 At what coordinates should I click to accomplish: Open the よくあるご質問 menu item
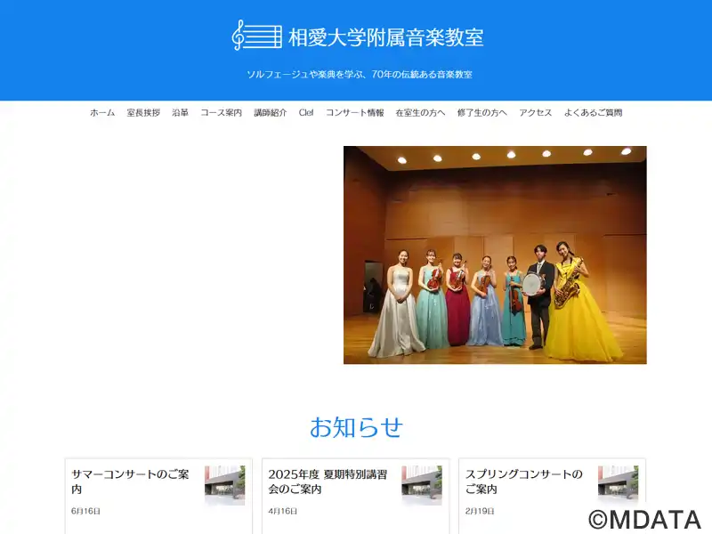593,113
